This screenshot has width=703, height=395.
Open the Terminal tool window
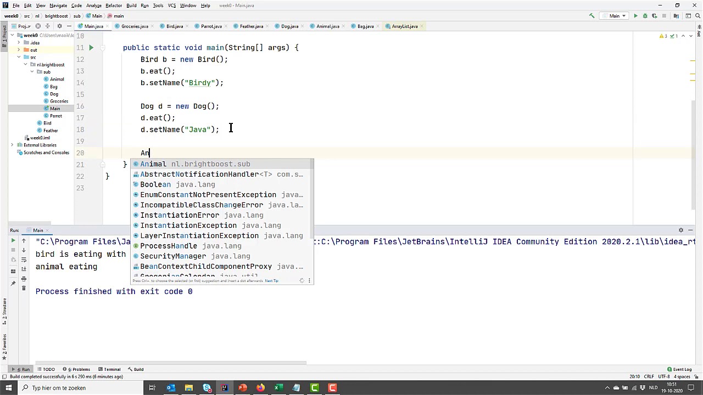[x=109, y=369]
